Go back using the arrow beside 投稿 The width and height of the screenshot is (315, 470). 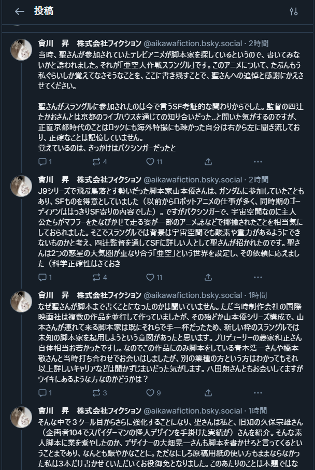20,11
